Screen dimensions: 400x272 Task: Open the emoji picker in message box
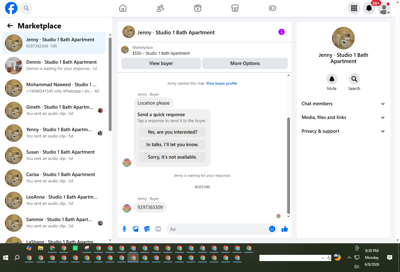272,229
